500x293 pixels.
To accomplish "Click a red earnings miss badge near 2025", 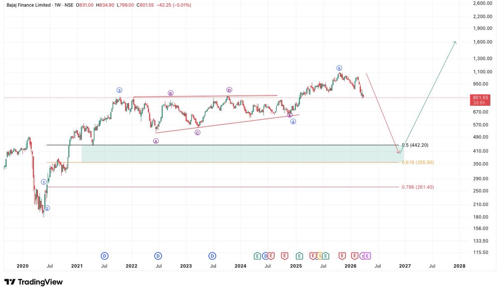I will tap(285, 256).
